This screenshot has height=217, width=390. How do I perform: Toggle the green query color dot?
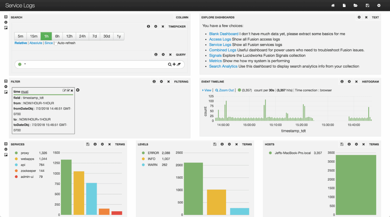(x=20, y=64)
